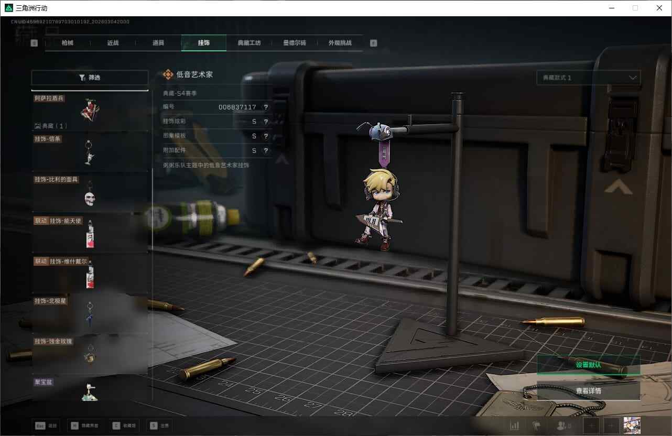Switch to the 典藏工坊 tab
The height and width of the screenshot is (436, 672).
[249, 43]
